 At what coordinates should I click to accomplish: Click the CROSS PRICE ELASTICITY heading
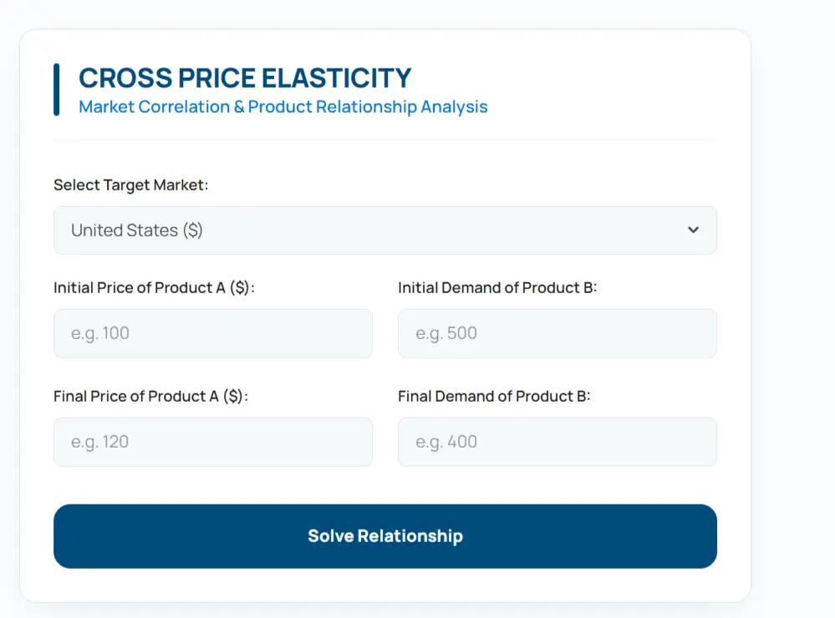(244, 77)
